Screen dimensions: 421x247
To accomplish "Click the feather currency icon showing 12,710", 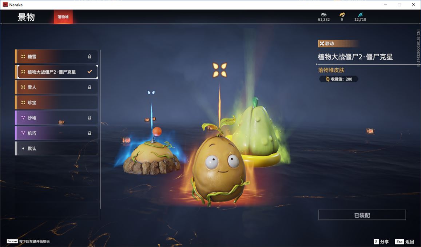I will point(360,15).
